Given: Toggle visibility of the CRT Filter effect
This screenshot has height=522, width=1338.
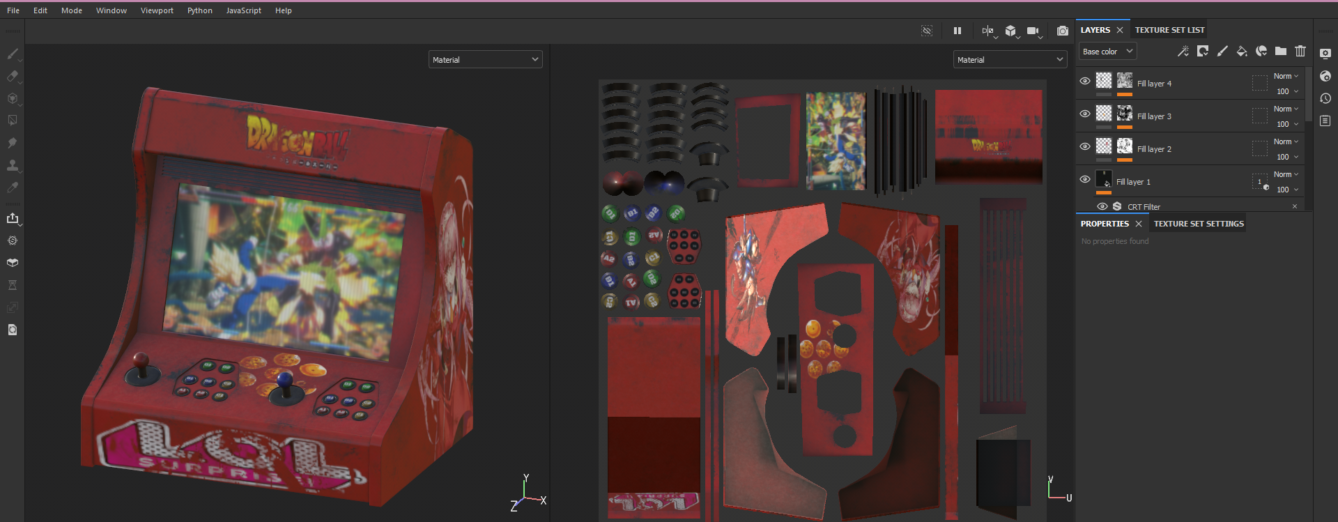Looking at the screenshot, I should click(1102, 206).
